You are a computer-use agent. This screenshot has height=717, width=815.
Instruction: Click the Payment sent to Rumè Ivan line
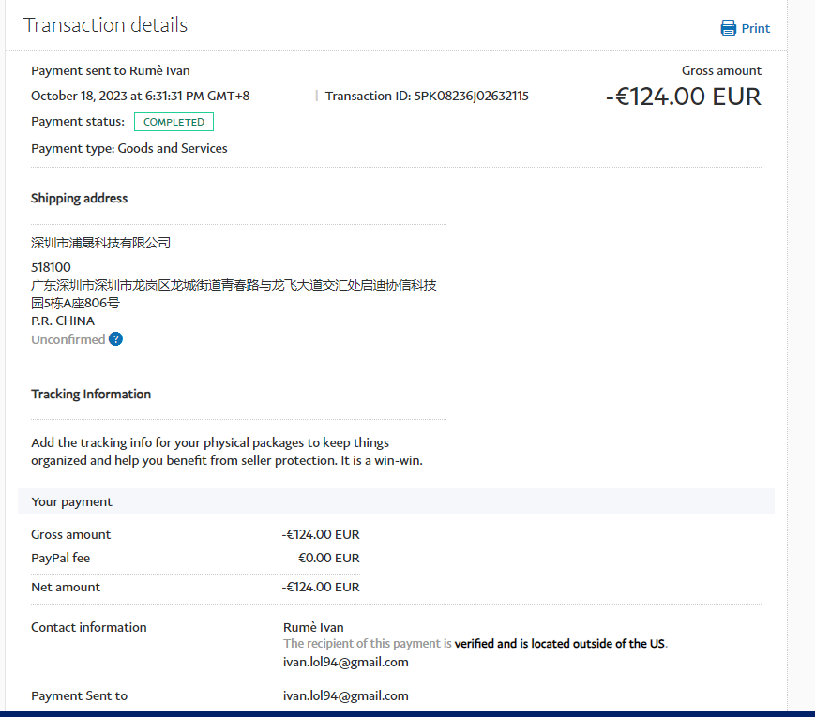tap(110, 70)
